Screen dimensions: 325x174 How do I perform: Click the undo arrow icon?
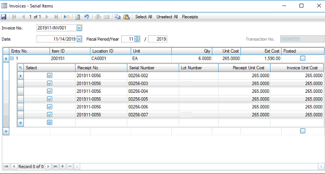[x=86, y=17]
